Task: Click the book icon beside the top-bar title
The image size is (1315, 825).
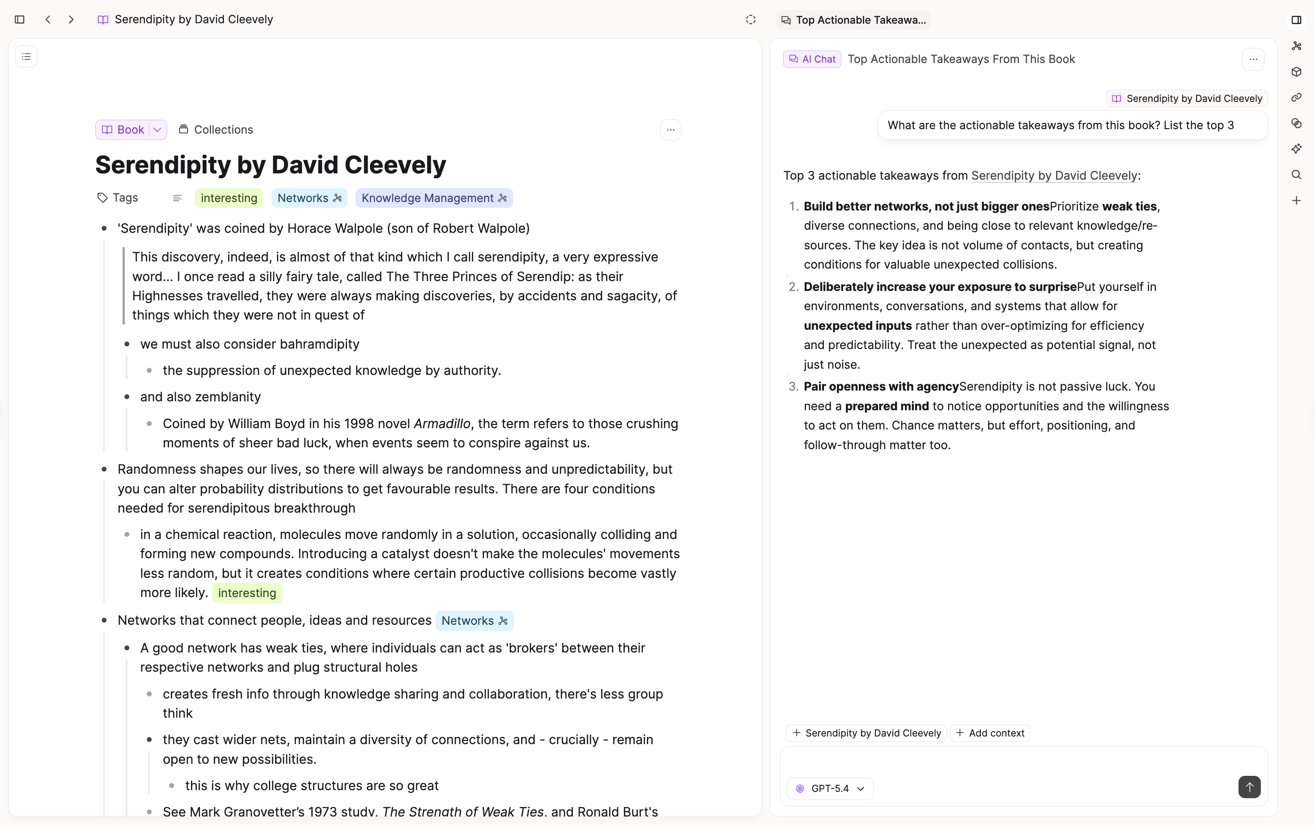Action: (103, 20)
